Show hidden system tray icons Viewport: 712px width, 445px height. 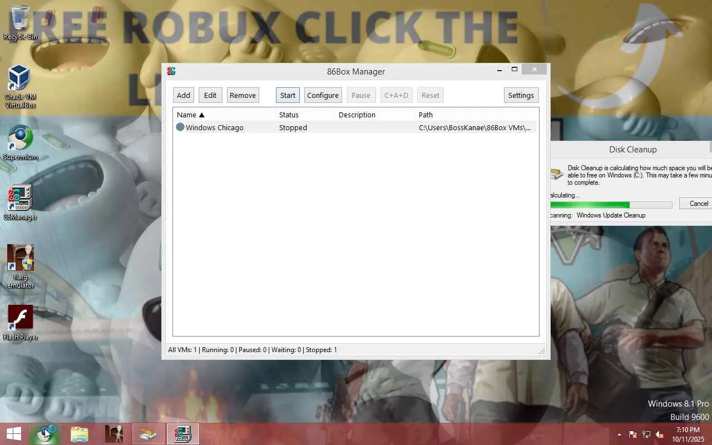tap(619, 434)
